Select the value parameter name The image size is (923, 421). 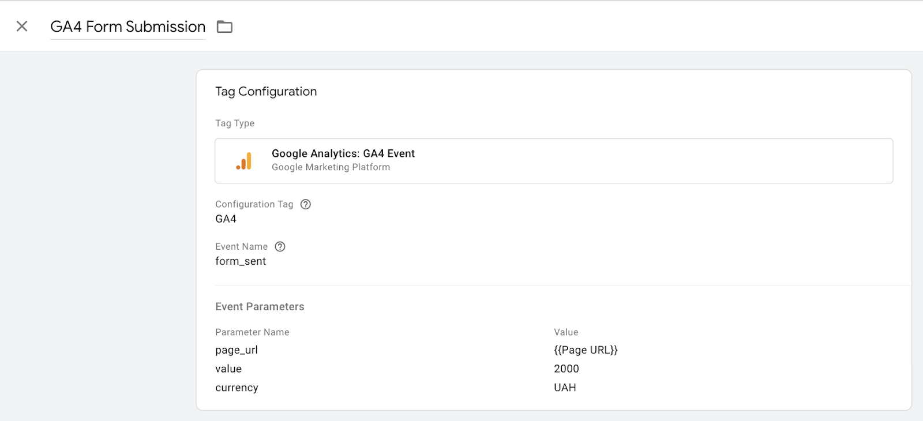[x=228, y=369]
